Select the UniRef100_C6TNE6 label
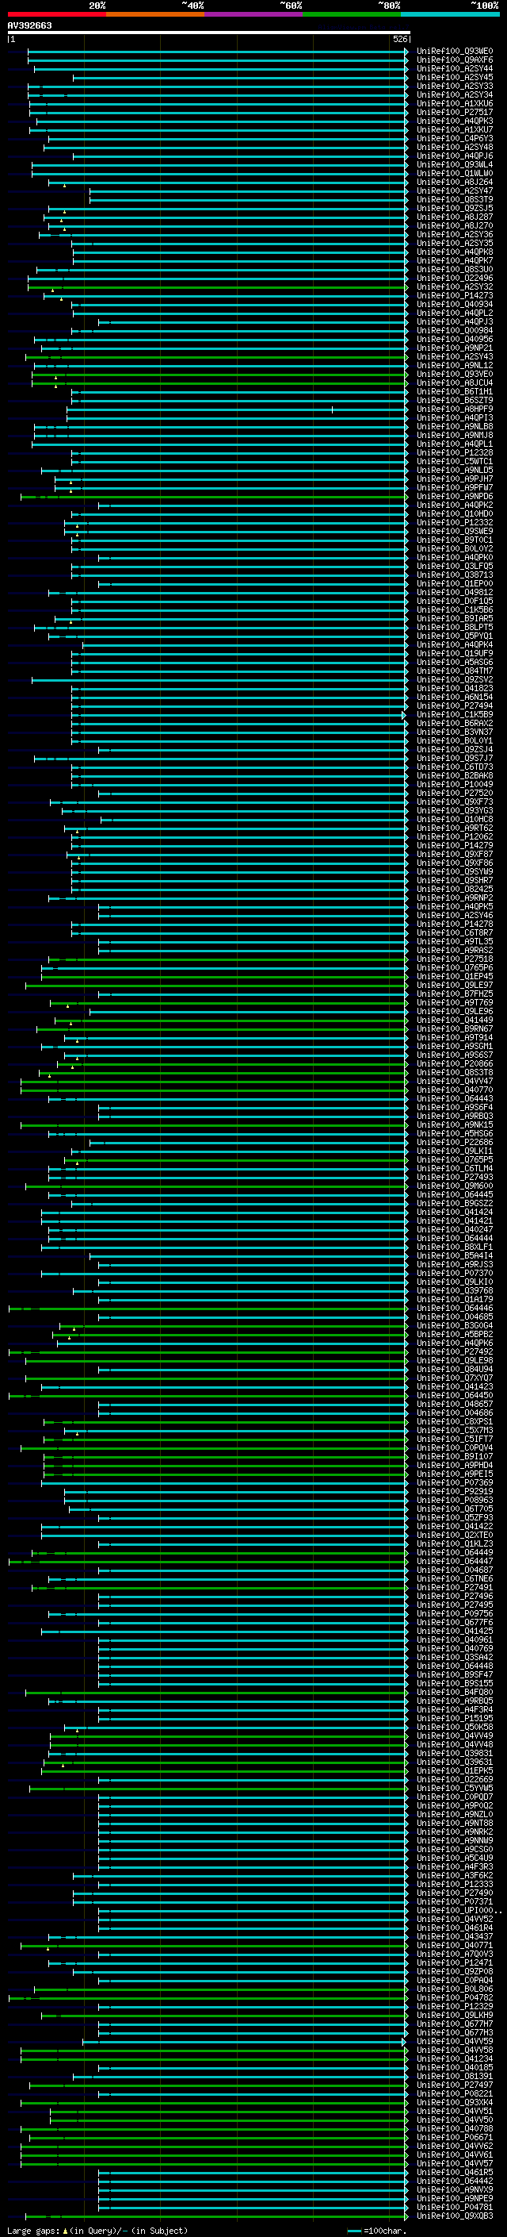507x2237 pixels. pos(455,1578)
